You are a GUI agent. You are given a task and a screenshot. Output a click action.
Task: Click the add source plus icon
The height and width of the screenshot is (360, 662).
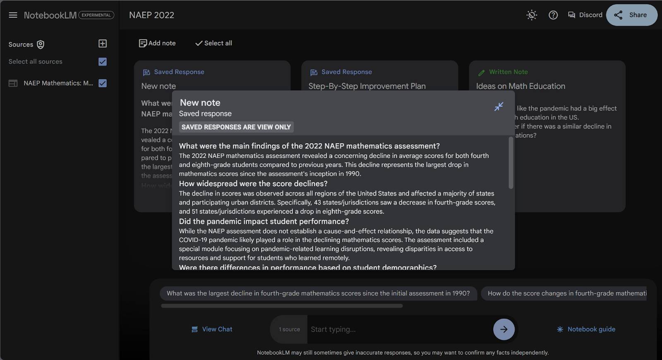pos(103,43)
